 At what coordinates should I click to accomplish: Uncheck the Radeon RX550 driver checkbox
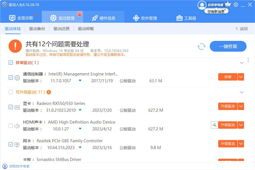pyautogui.click(x=11, y=107)
